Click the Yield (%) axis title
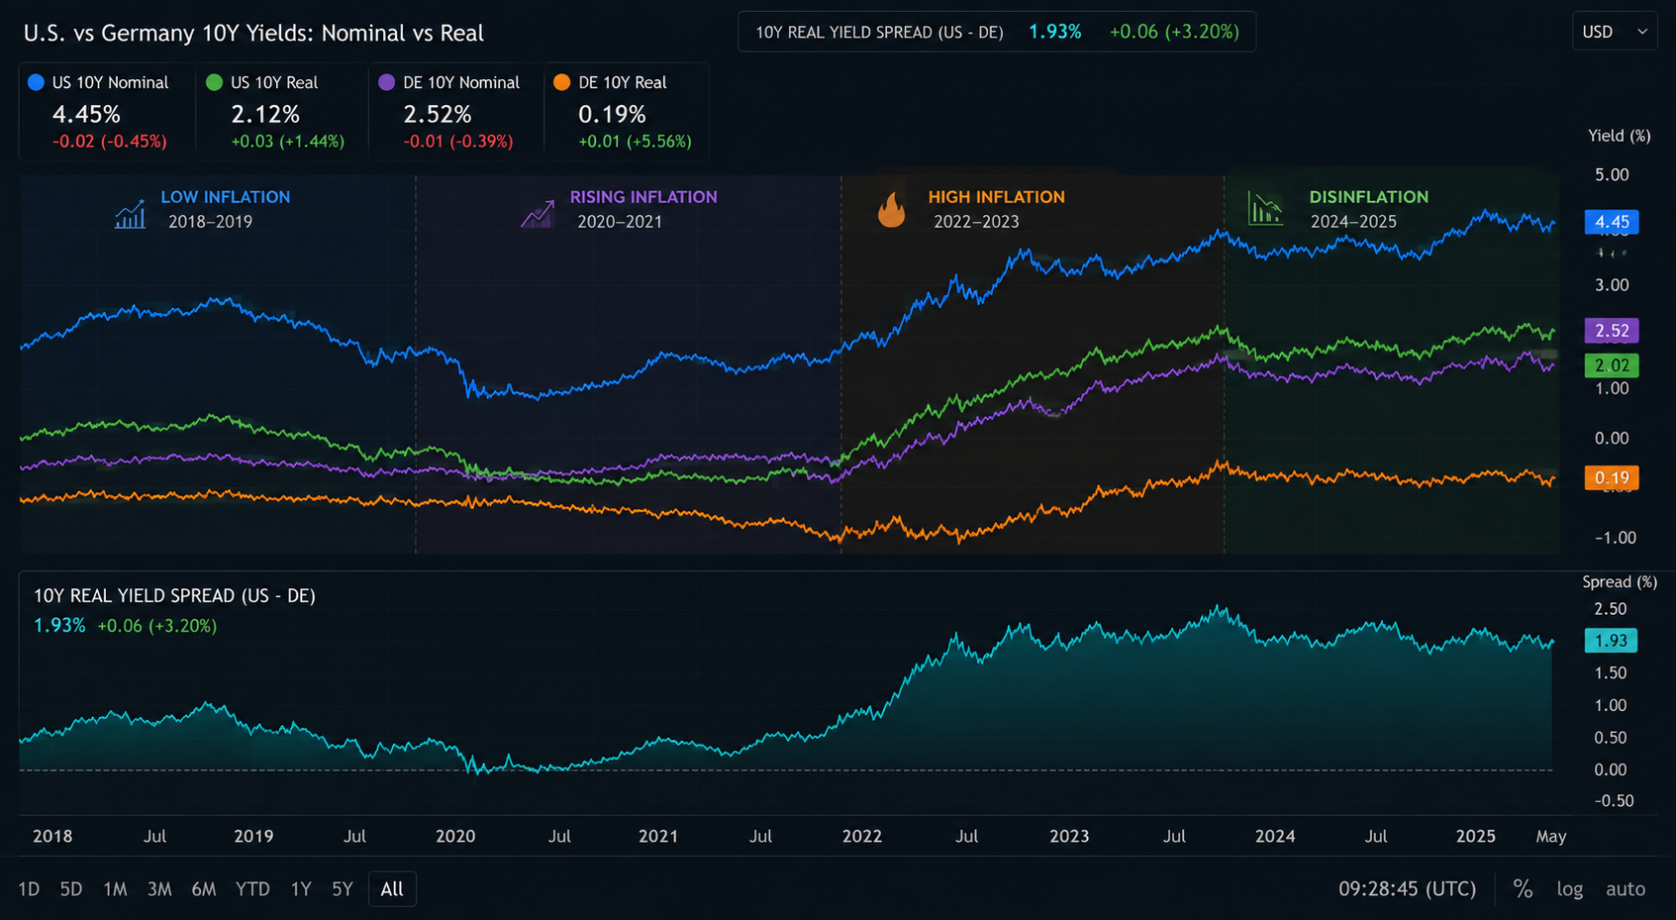This screenshot has width=1676, height=920. pyautogui.click(x=1620, y=136)
